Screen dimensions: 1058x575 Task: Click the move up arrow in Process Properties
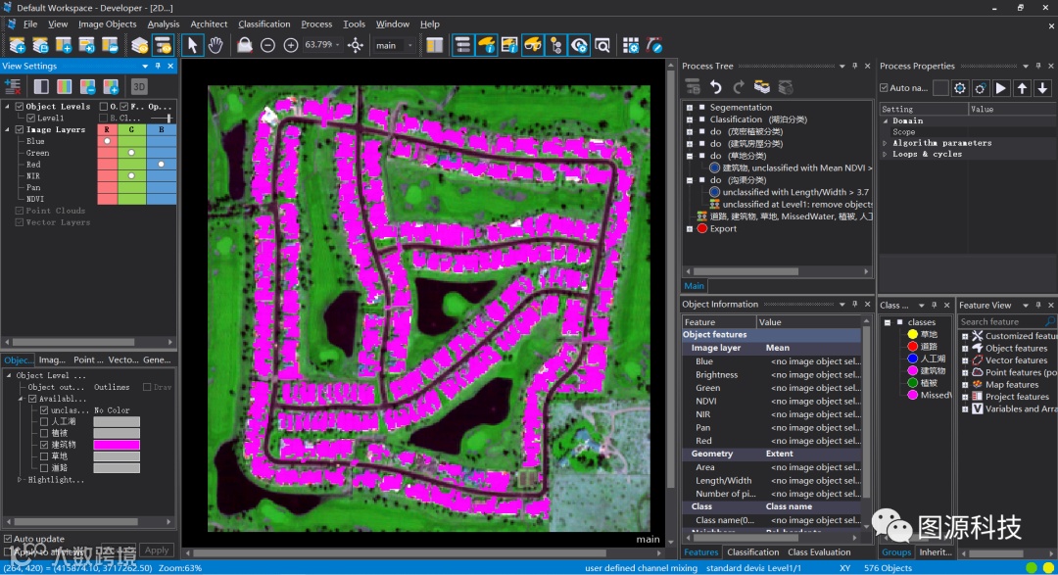[x=1022, y=88]
